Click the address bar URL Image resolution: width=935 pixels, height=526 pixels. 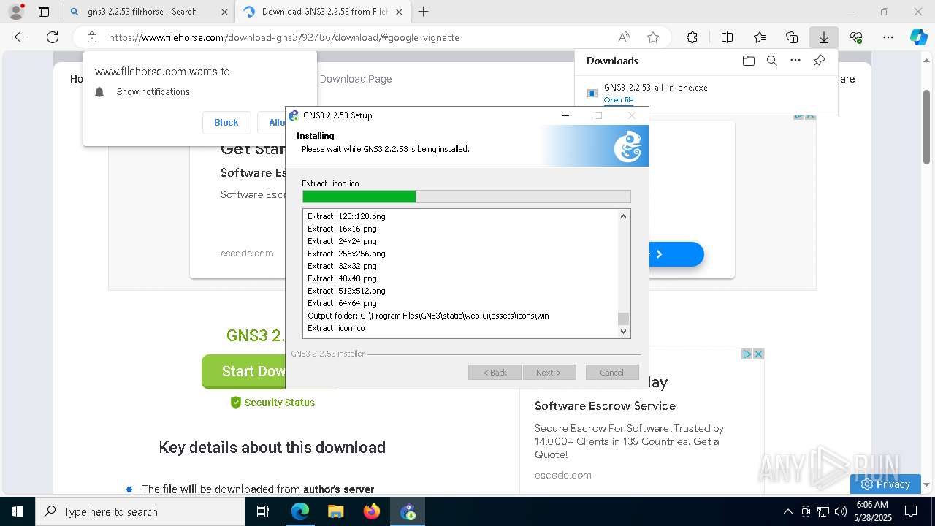[x=284, y=37]
